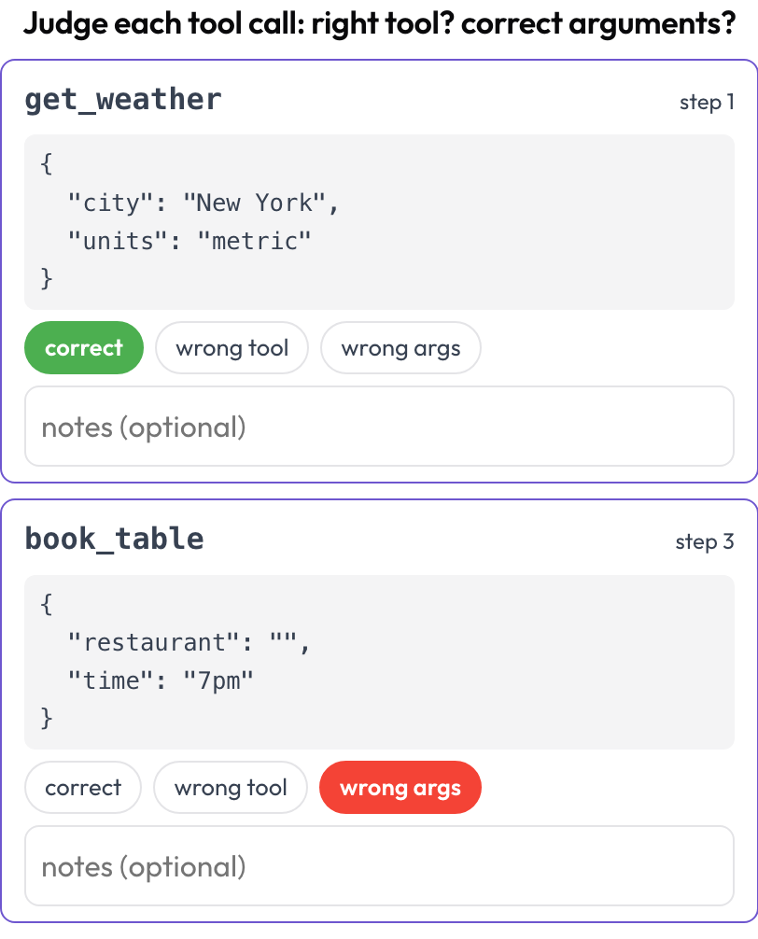Viewport: 758px width, 939px height.
Task: Deselect the red 'wrong args' pill for book_table
Action: point(400,788)
